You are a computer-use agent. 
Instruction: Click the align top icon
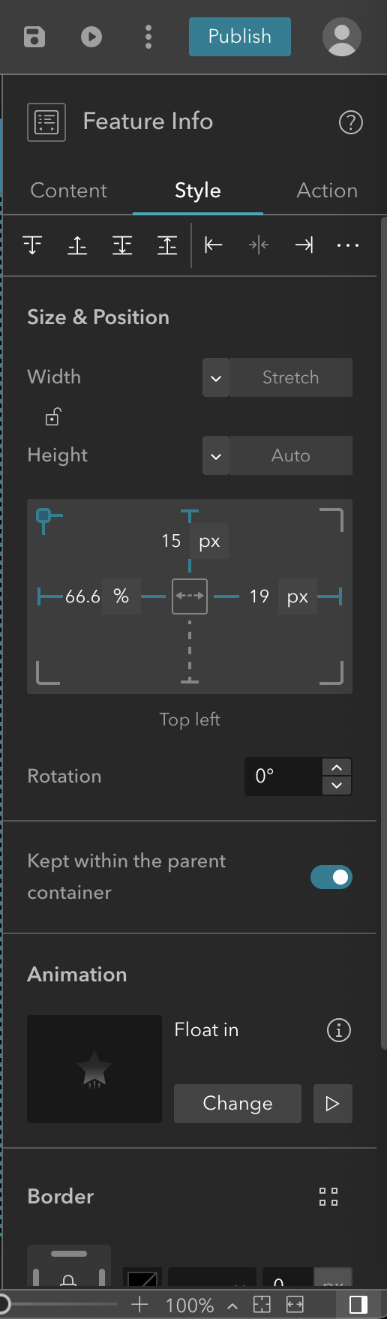coord(32,245)
